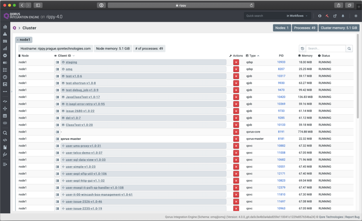The height and width of the screenshot is (221, 362).
Task: Kill the qorus-core process
Action: (x=236, y=132)
